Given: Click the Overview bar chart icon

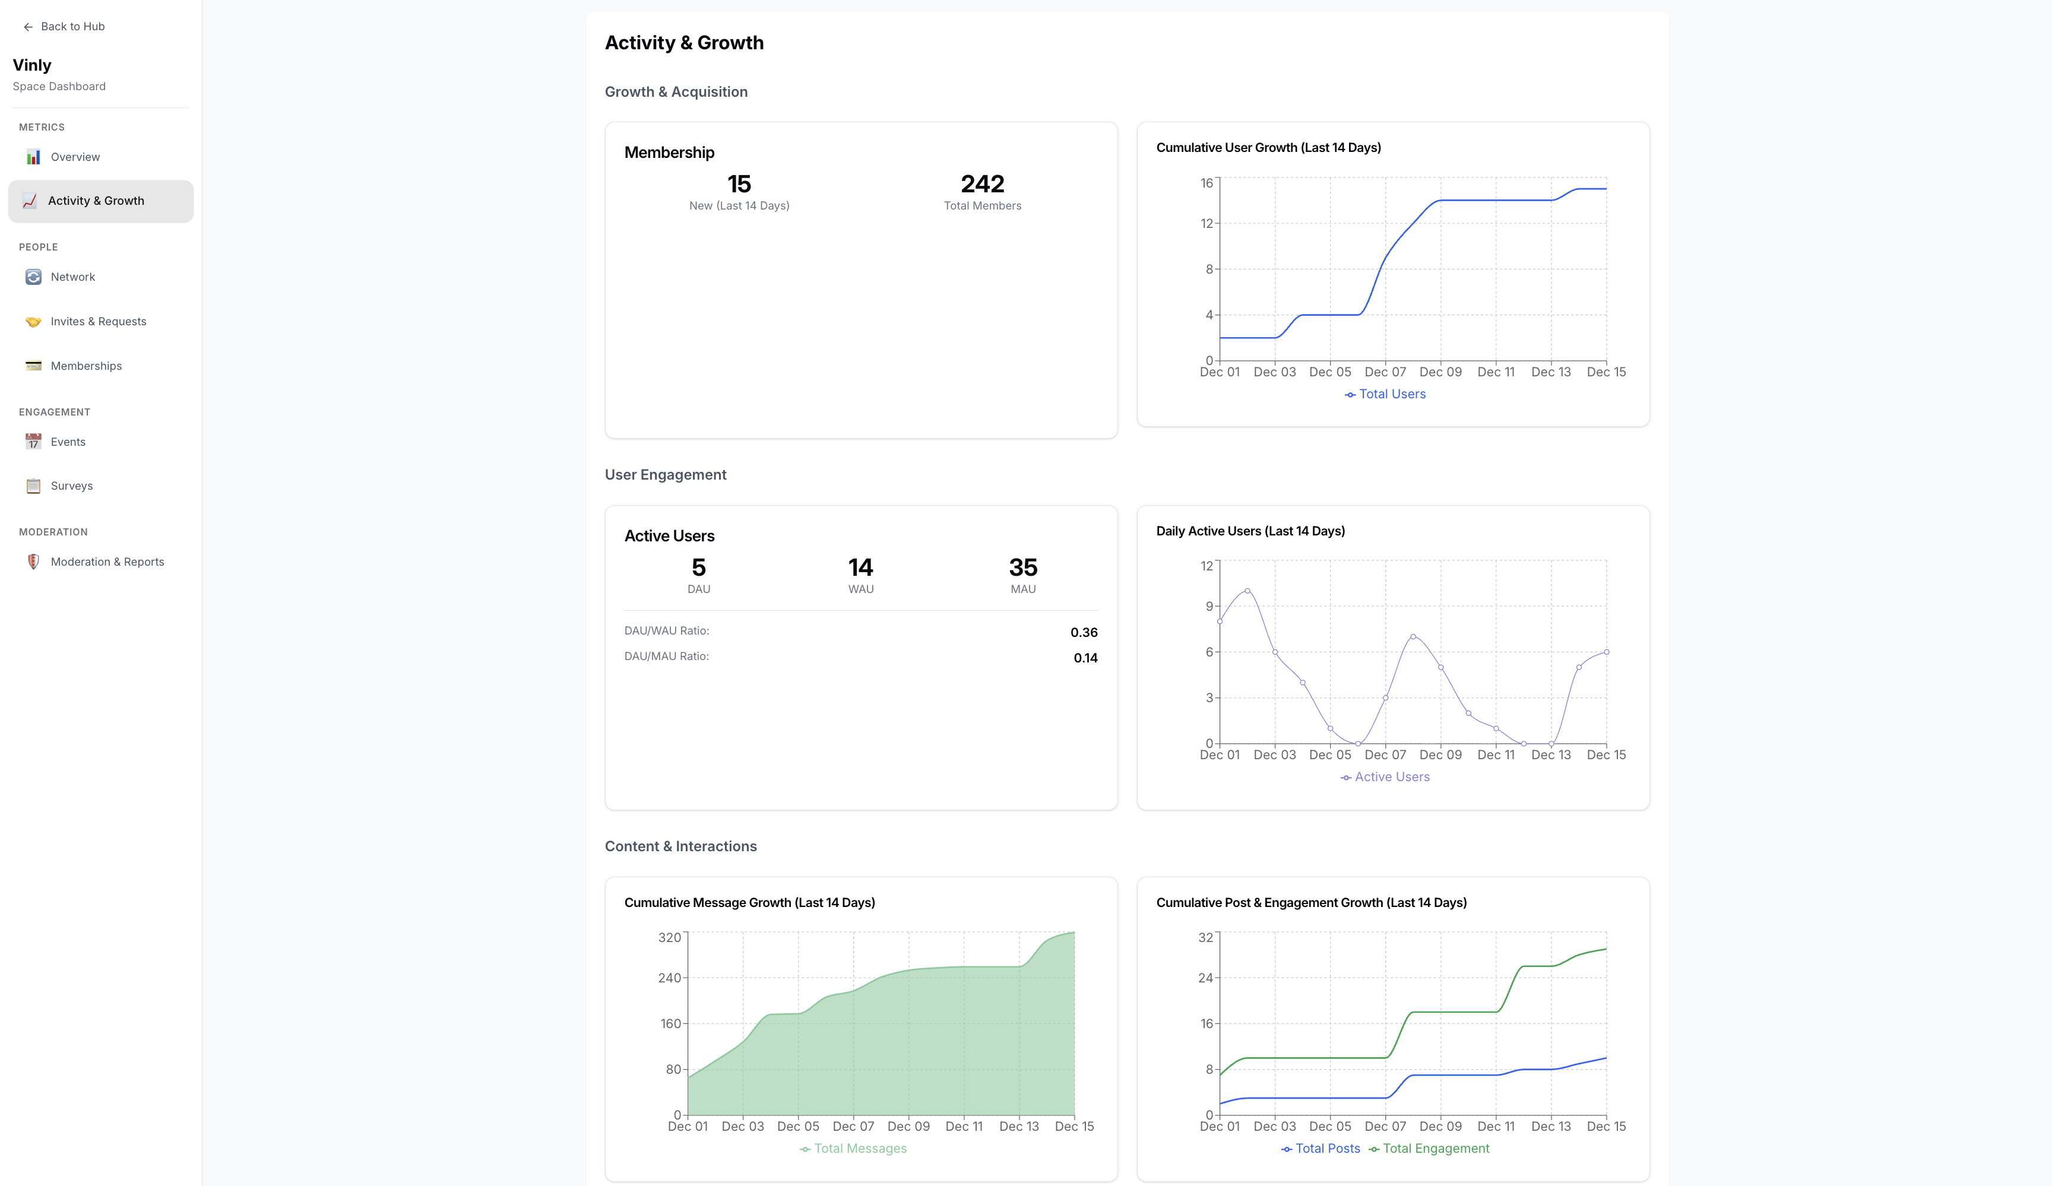Looking at the screenshot, I should tap(33, 157).
